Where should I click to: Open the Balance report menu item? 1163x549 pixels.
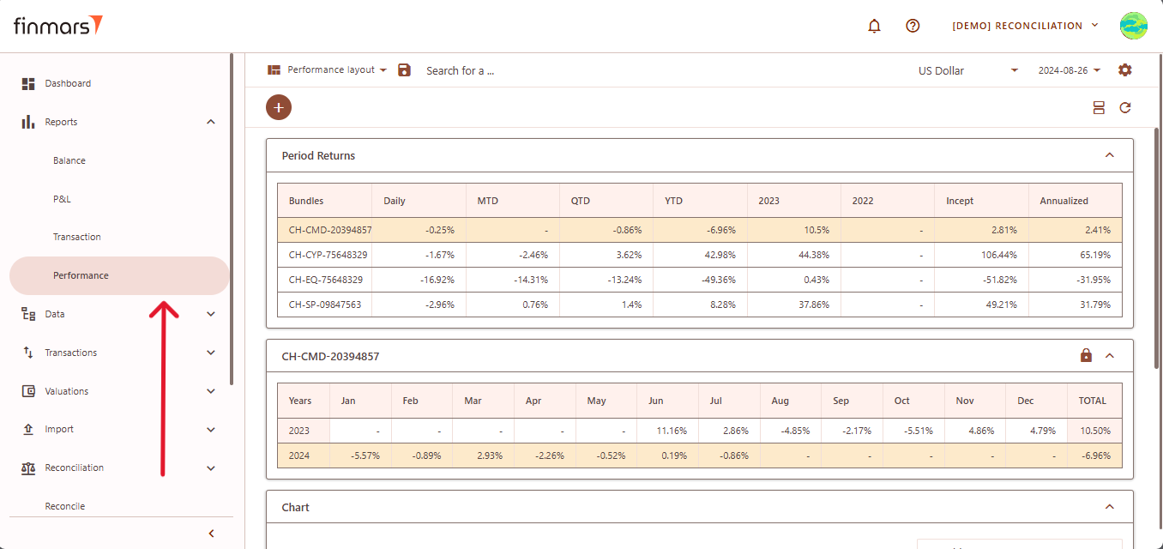69,160
